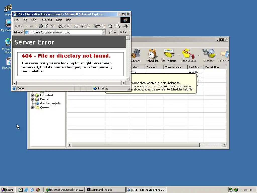Click the Refresh icon in Internet Explorer

pos(46,26)
